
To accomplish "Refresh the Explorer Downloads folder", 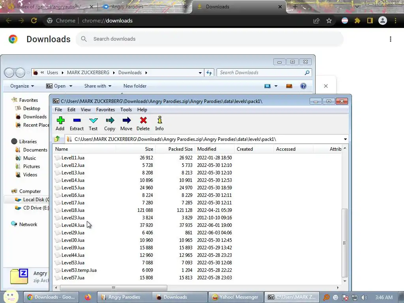I will click(209, 73).
